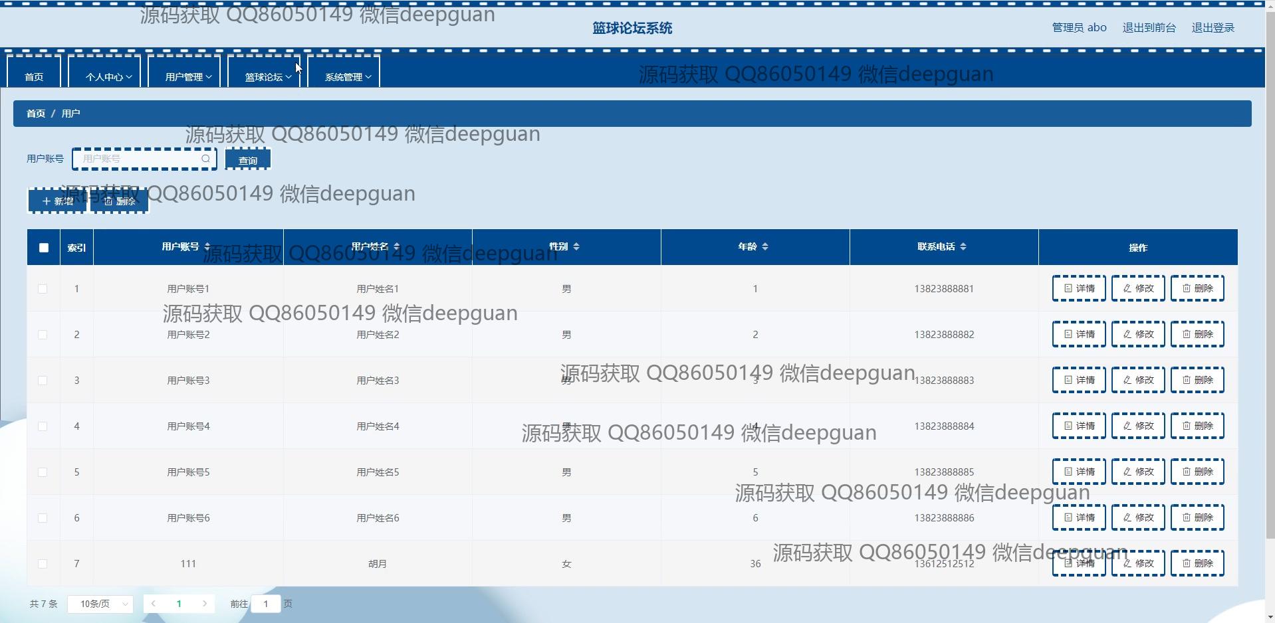
Task: Sort by 用户姓名 column arrows
Action: tap(397, 247)
